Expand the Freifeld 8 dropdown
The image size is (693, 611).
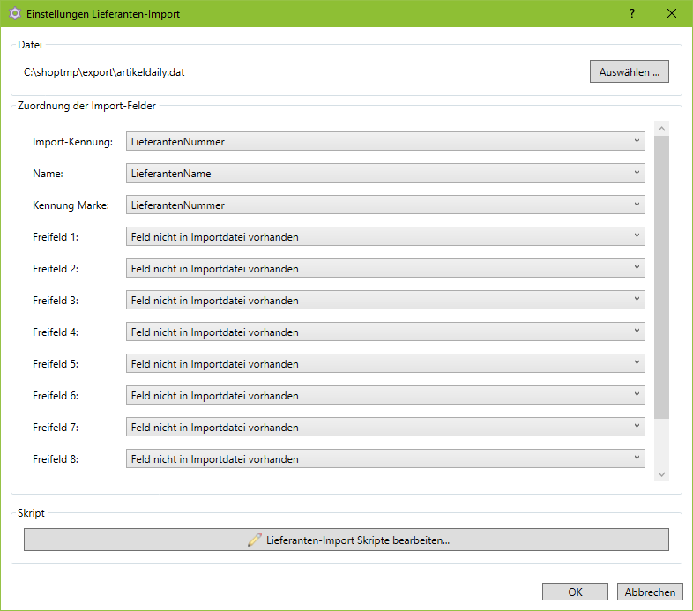tap(385, 458)
